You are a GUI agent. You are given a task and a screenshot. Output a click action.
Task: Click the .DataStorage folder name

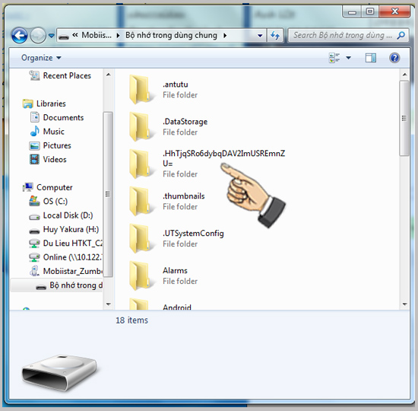185,122
